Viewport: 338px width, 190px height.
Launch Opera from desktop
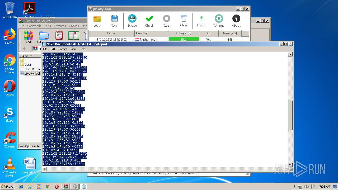[x=10, y=88]
